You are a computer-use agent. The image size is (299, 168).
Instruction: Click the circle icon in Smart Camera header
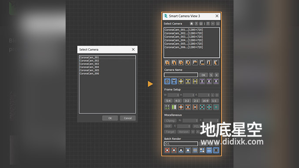click(201, 23)
